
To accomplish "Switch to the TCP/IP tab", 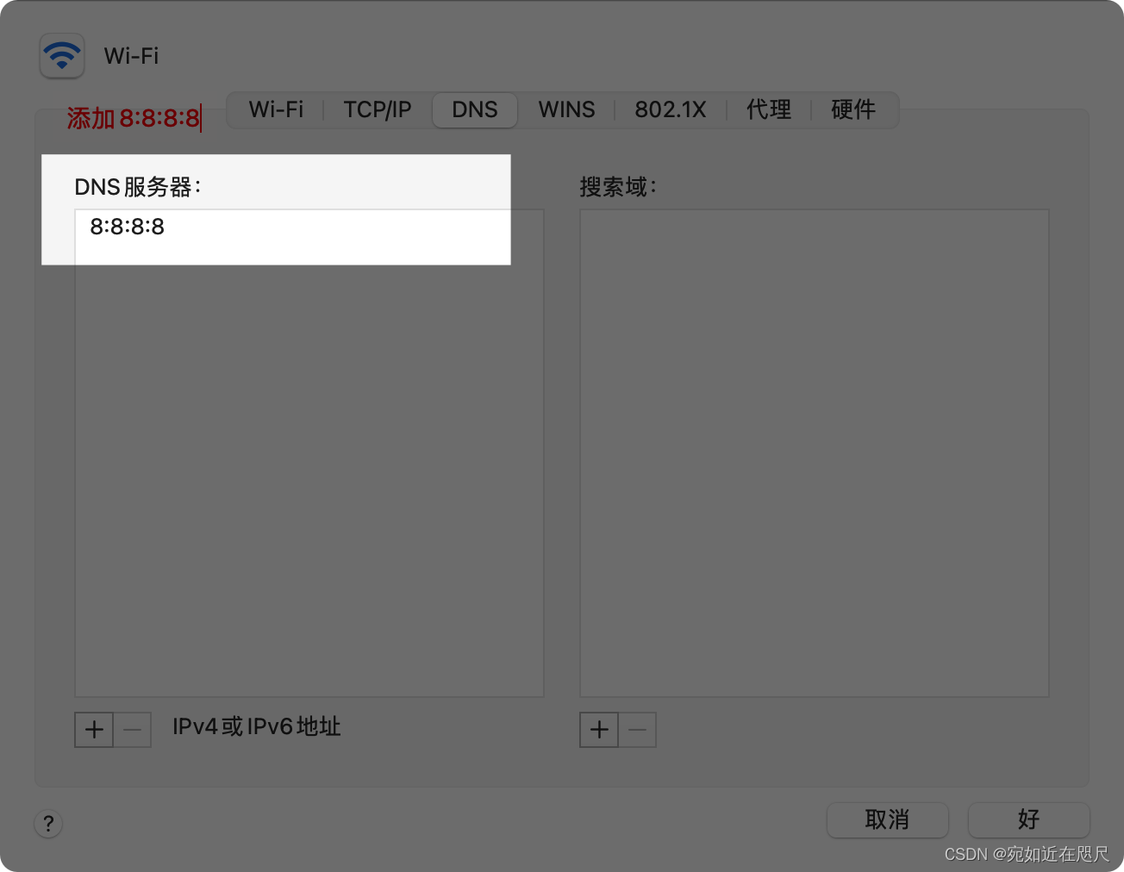I will tap(377, 109).
